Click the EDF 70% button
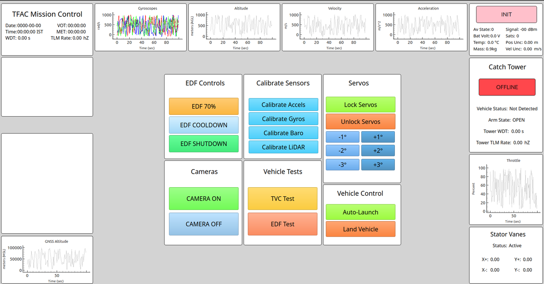544x284 pixels. 204,106
